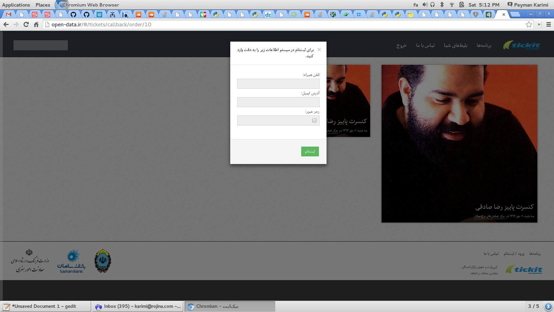Switch to the Django tab
554x312 pixels.
[489, 15]
